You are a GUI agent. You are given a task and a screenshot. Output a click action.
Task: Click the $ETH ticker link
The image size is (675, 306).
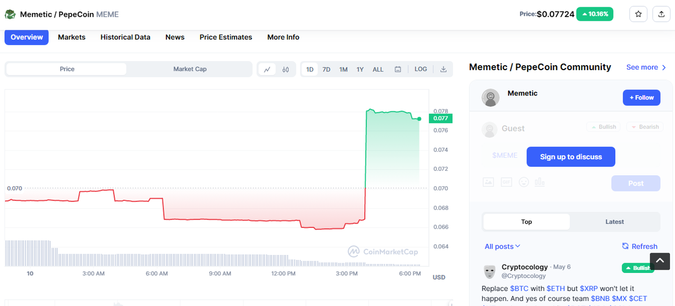555,288
